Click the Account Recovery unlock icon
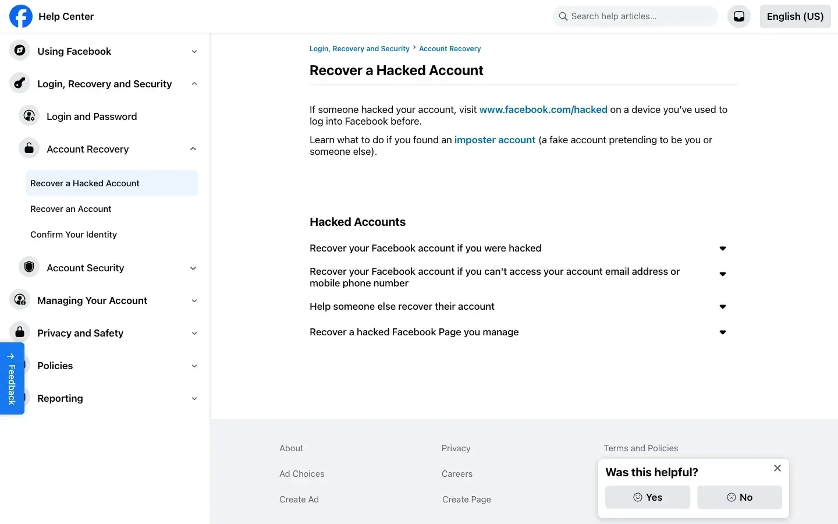Screen dimensions: 838x524 tap(29, 148)
